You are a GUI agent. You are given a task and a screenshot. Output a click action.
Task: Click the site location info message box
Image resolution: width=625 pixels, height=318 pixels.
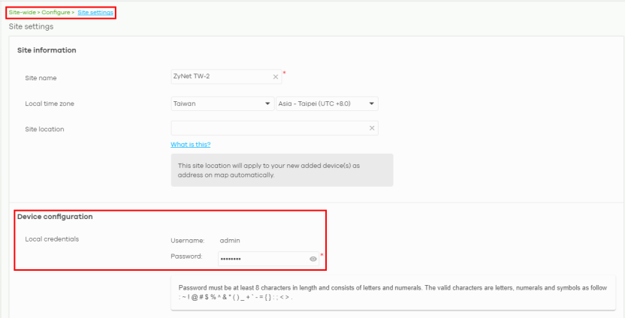pyautogui.click(x=282, y=170)
